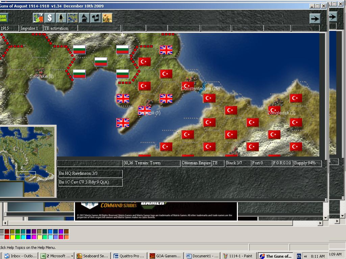Select center Bulgarian flag between the others
The width and height of the screenshot is (346, 259).
pos(101,62)
